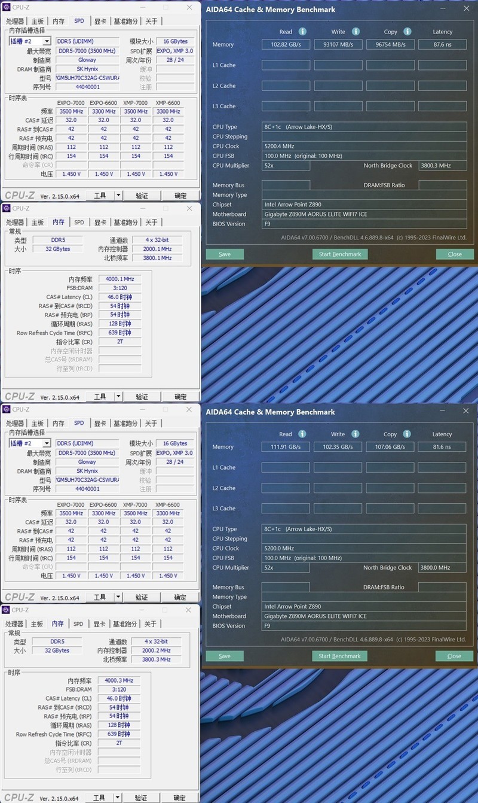Switch to the 显卡 tab in top CPU-Z
The width and height of the screenshot is (478, 803).
(x=99, y=20)
